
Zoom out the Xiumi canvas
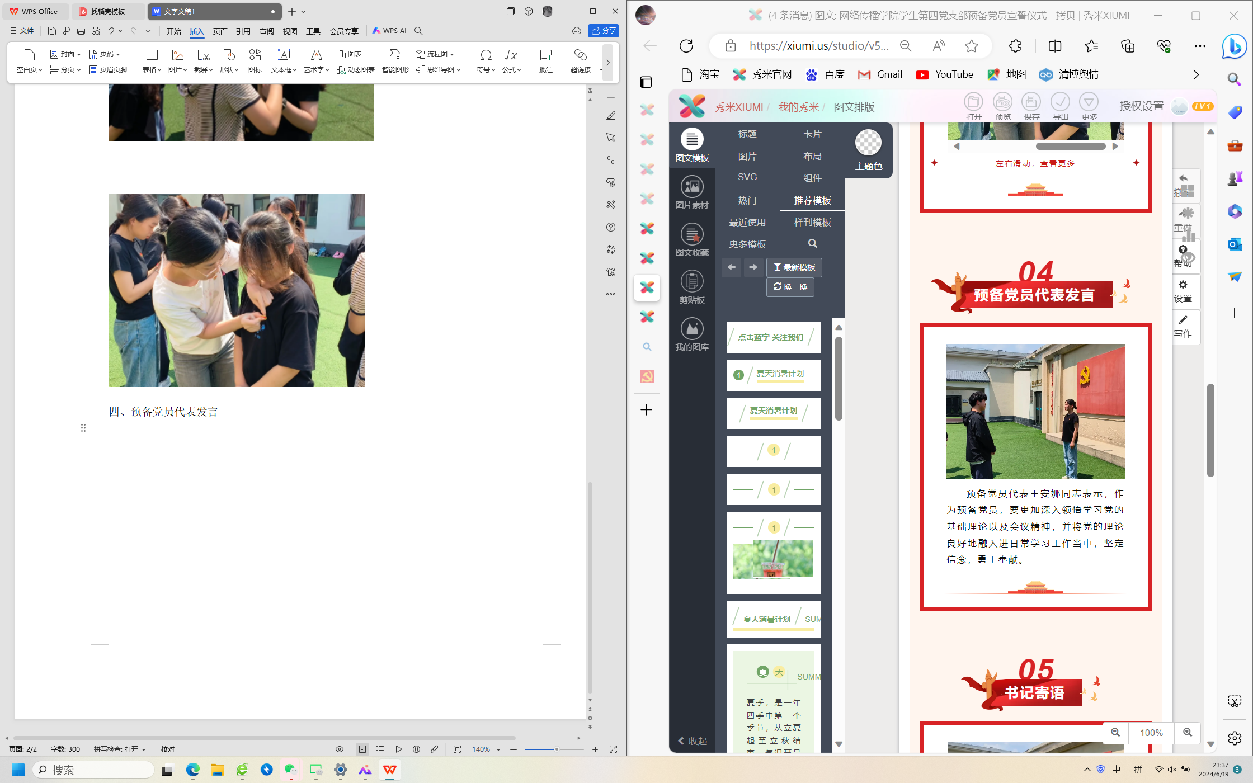coord(1115,732)
